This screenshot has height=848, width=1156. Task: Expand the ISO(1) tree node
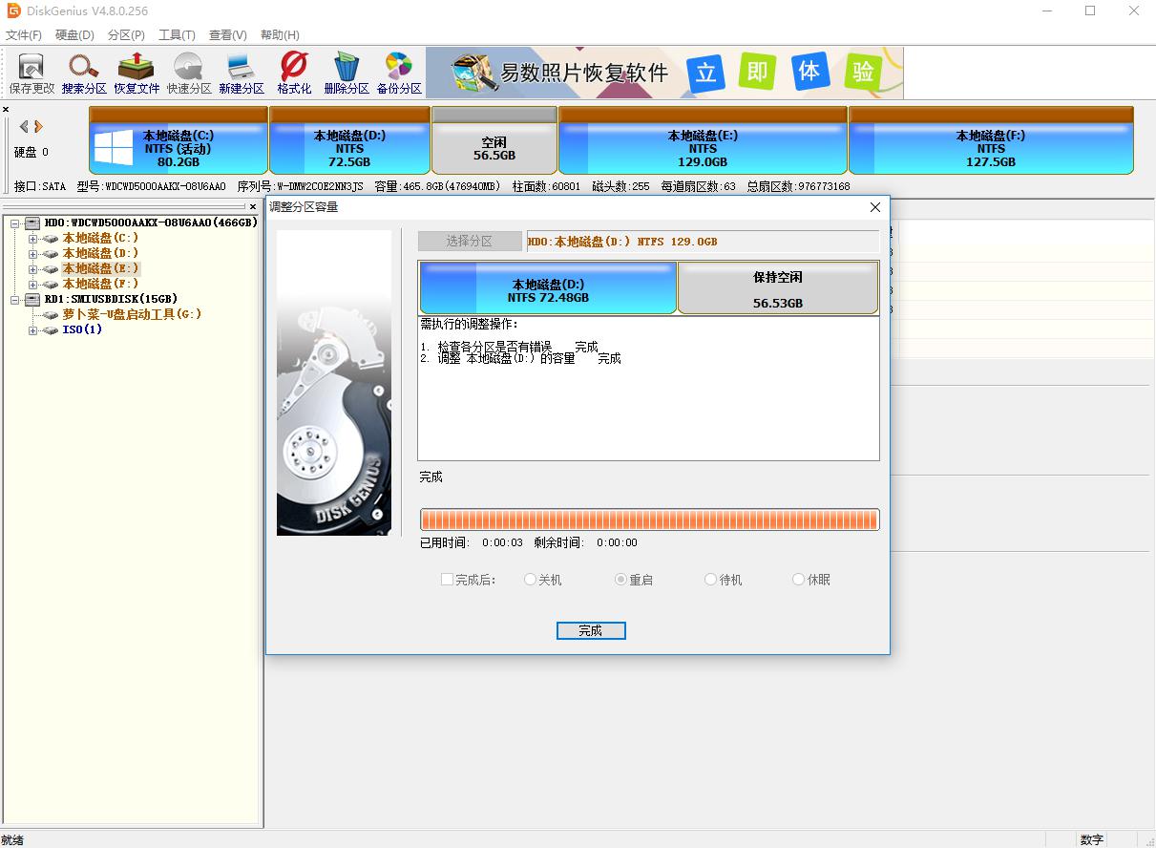click(33, 330)
